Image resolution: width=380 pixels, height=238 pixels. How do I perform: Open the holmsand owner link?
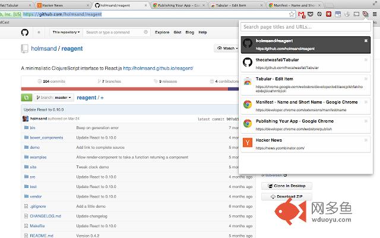point(43,48)
